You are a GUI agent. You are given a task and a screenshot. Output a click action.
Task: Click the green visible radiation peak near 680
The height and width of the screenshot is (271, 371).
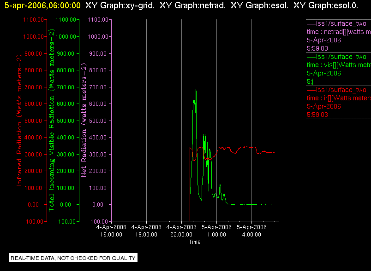[196, 90]
